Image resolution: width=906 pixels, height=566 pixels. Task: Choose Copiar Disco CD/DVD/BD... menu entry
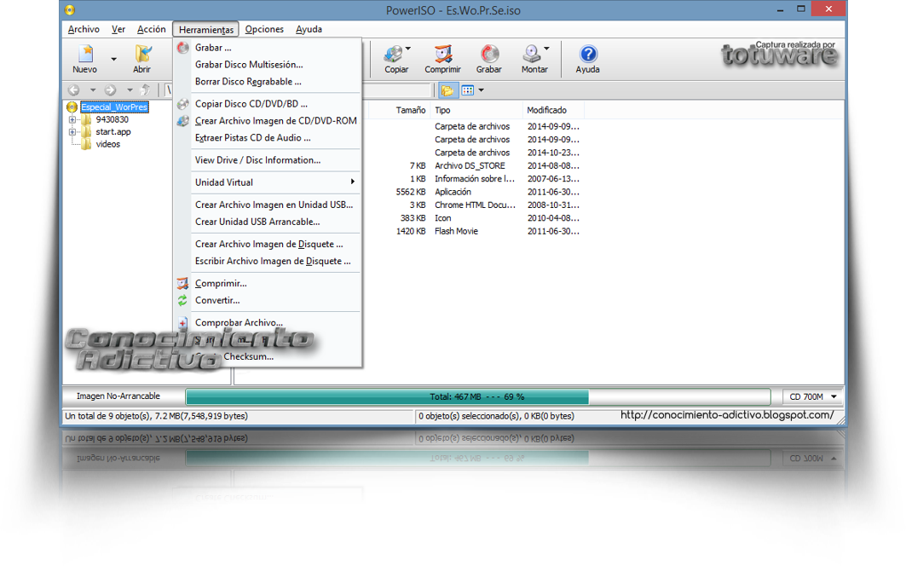(x=268, y=103)
